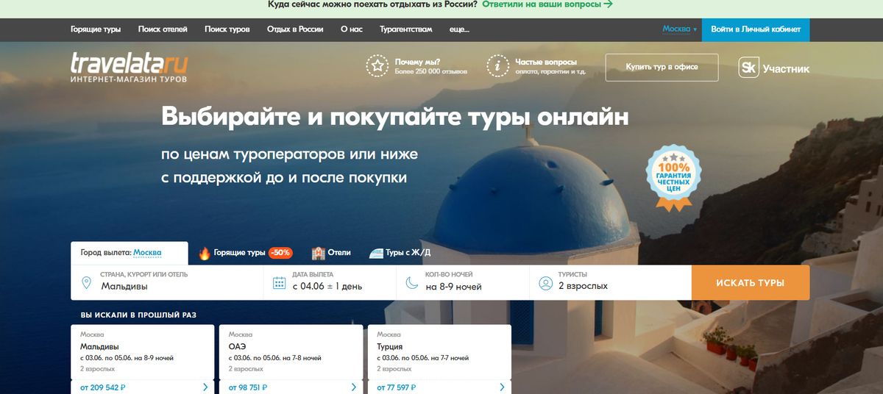This screenshot has width=883, height=394.
Task: Click the moon icon in Кол-во ночей
Action: tap(411, 283)
